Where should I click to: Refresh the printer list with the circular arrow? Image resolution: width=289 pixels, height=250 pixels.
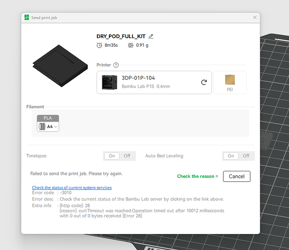pos(204,82)
